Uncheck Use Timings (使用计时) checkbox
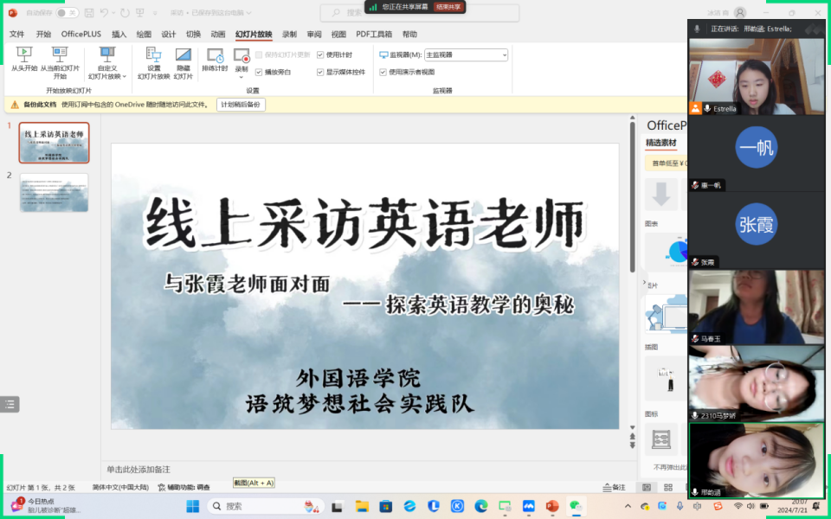 point(320,54)
